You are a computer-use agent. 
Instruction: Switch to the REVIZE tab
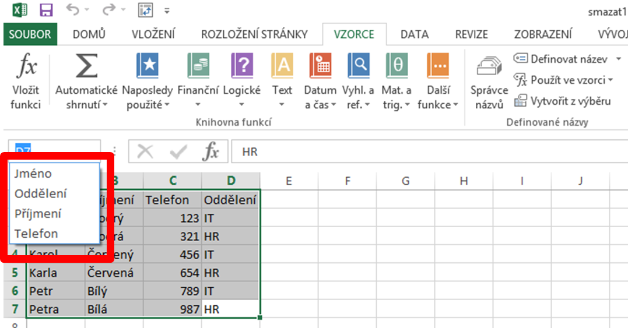coord(471,34)
